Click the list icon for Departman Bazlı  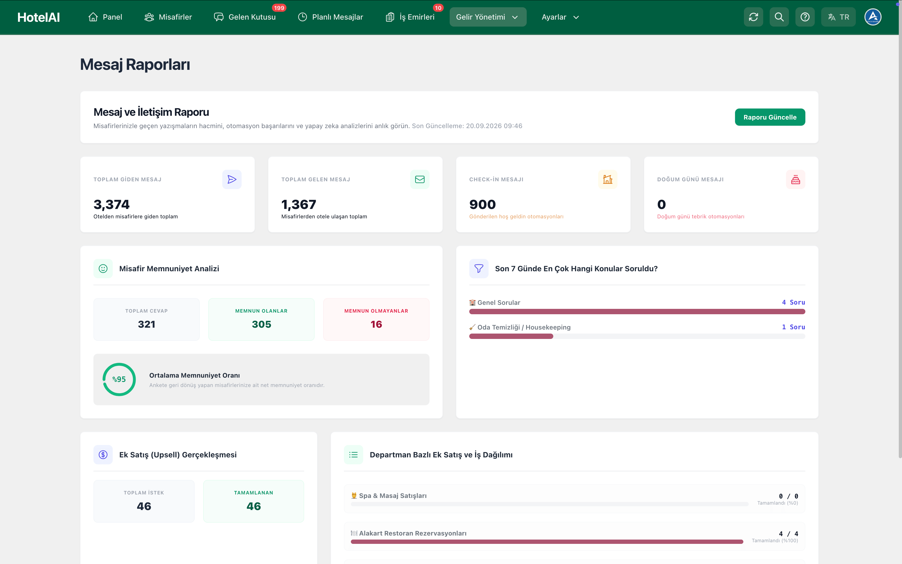tap(353, 455)
